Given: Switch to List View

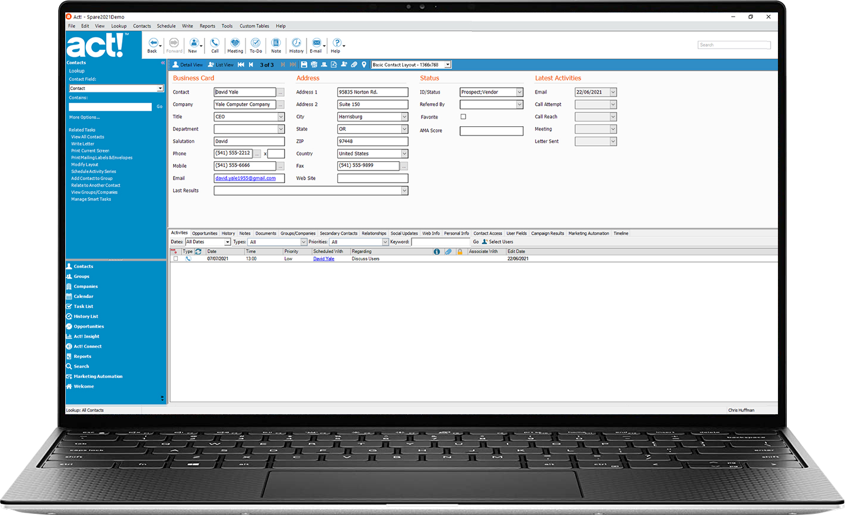Looking at the screenshot, I should click(221, 65).
